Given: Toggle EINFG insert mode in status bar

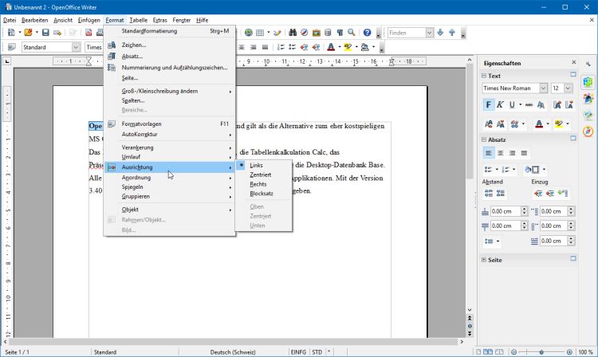Looking at the screenshot, I should click(298, 352).
